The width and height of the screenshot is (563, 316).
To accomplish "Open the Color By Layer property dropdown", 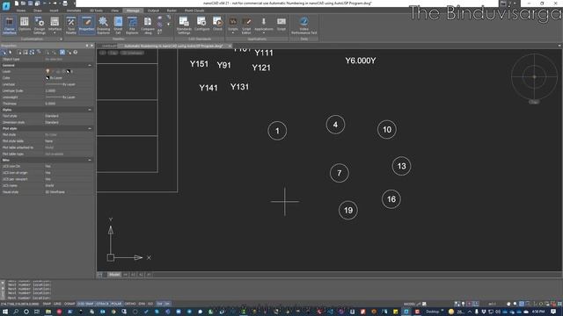I will pos(69,78).
